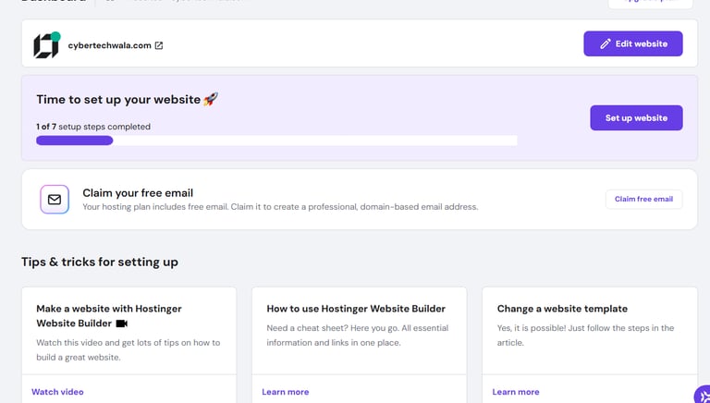Click the Claim your free email heading
The width and height of the screenshot is (710, 403).
click(138, 193)
